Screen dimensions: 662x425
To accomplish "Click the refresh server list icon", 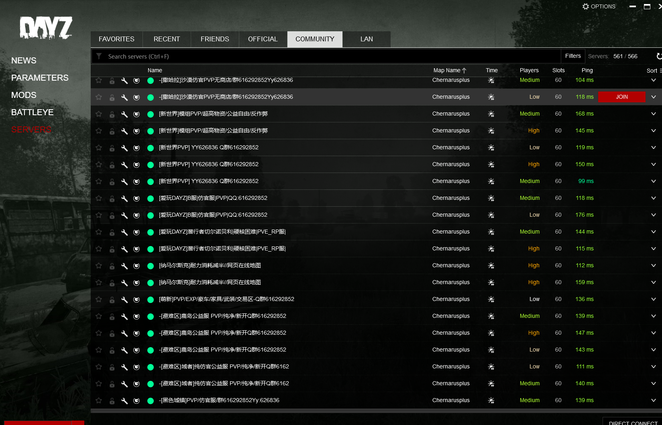I will click(x=658, y=56).
